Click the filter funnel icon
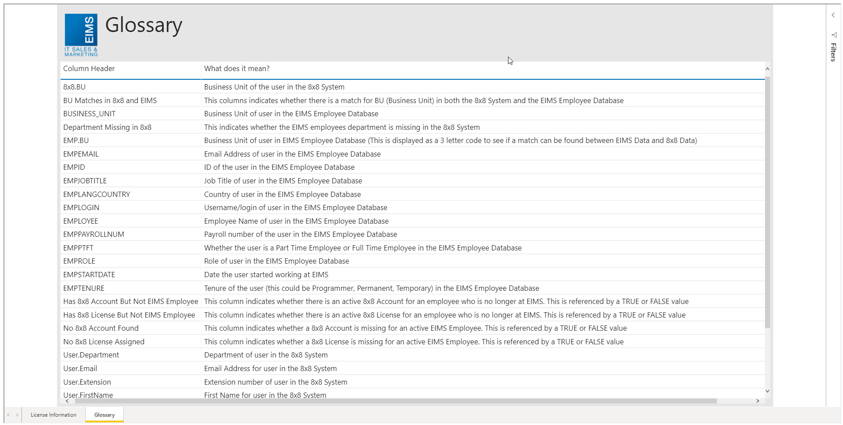 click(x=834, y=35)
